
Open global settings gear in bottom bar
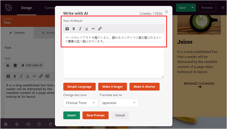(6, 124)
